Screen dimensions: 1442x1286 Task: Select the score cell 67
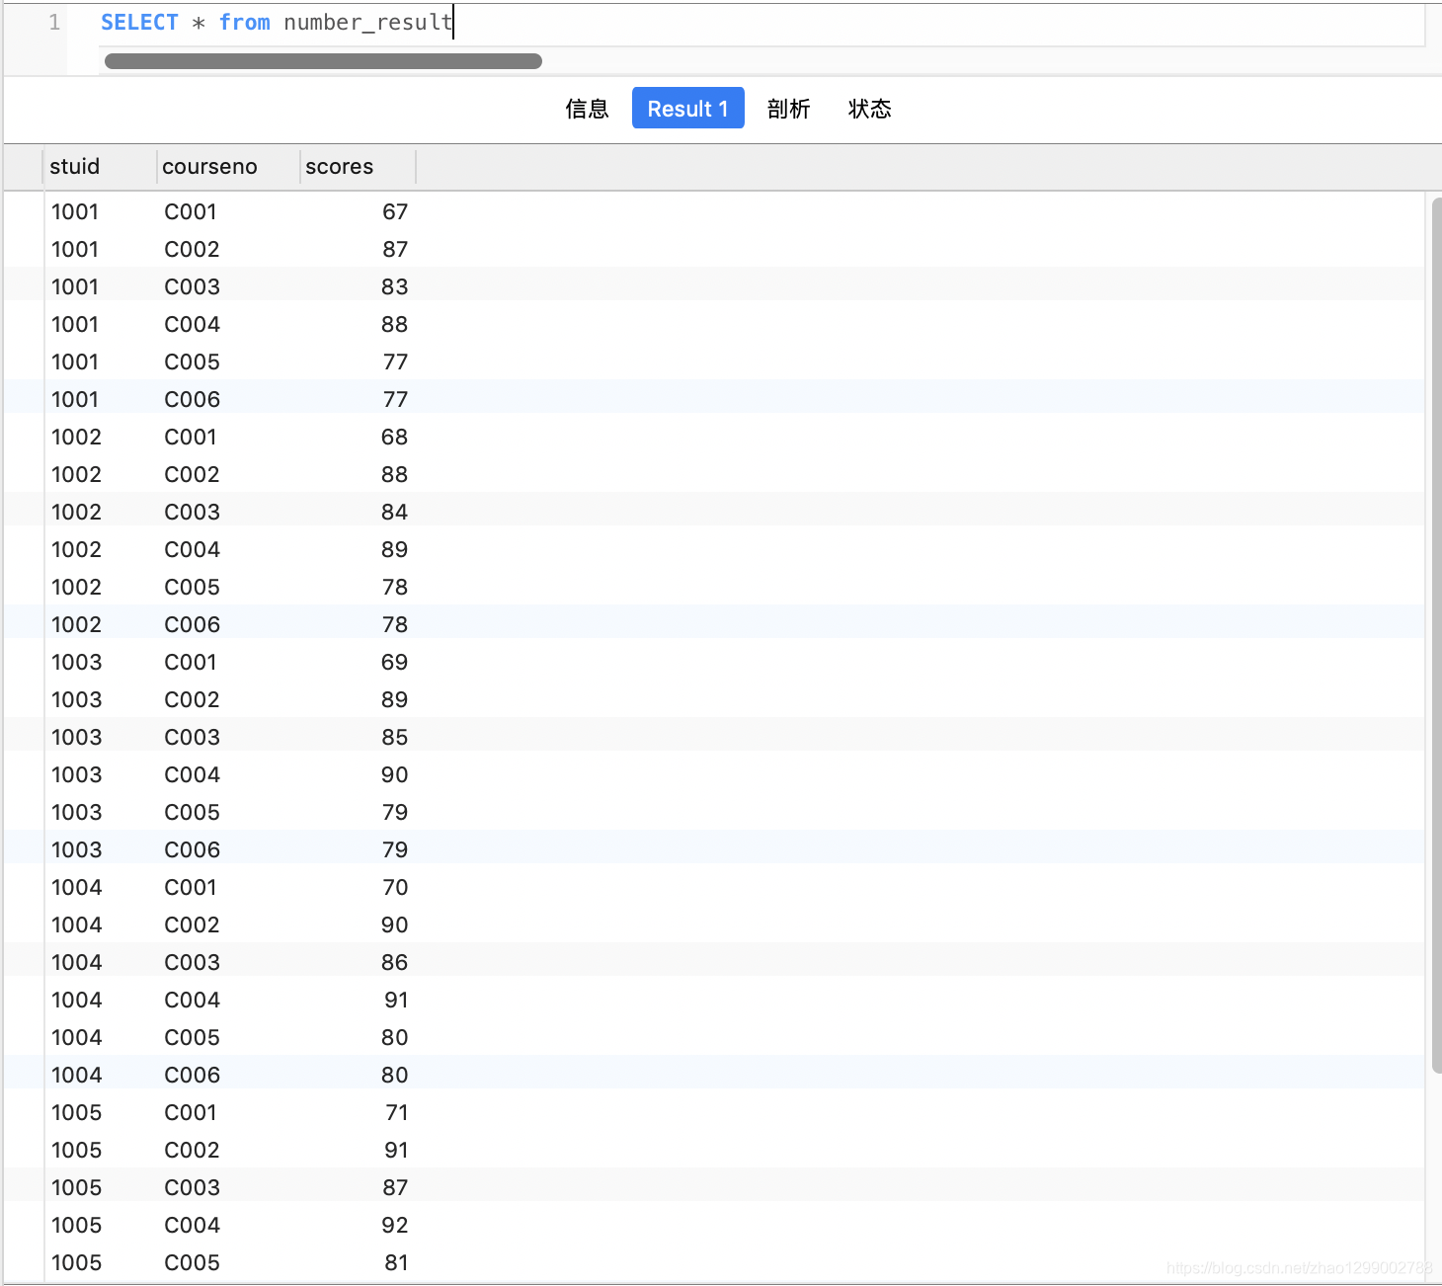tap(395, 212)
